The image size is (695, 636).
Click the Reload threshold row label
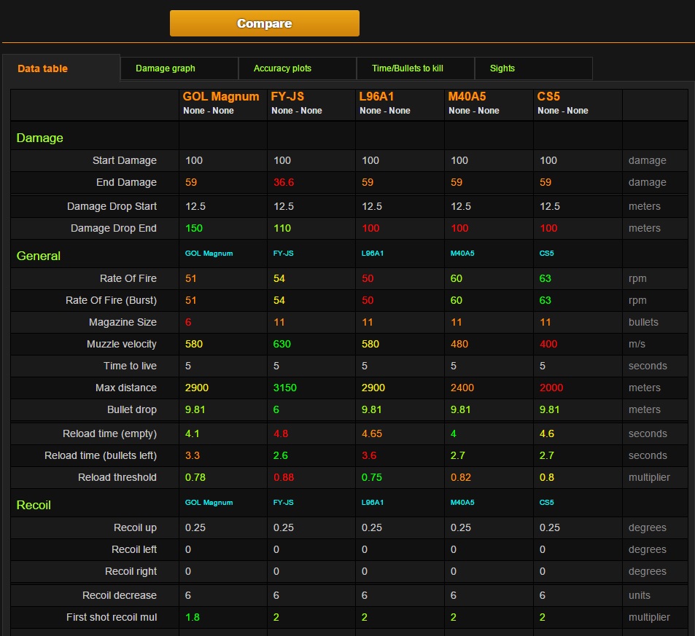117,477
